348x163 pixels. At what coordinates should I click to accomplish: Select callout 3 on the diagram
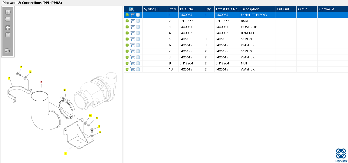[9, 78]
